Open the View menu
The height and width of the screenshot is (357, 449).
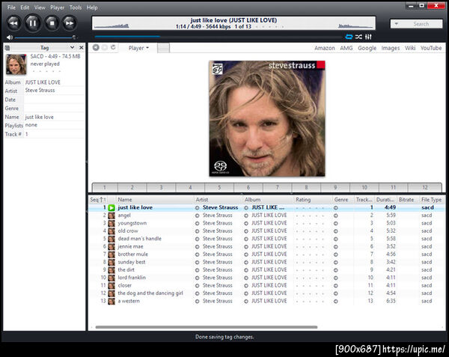40,7
